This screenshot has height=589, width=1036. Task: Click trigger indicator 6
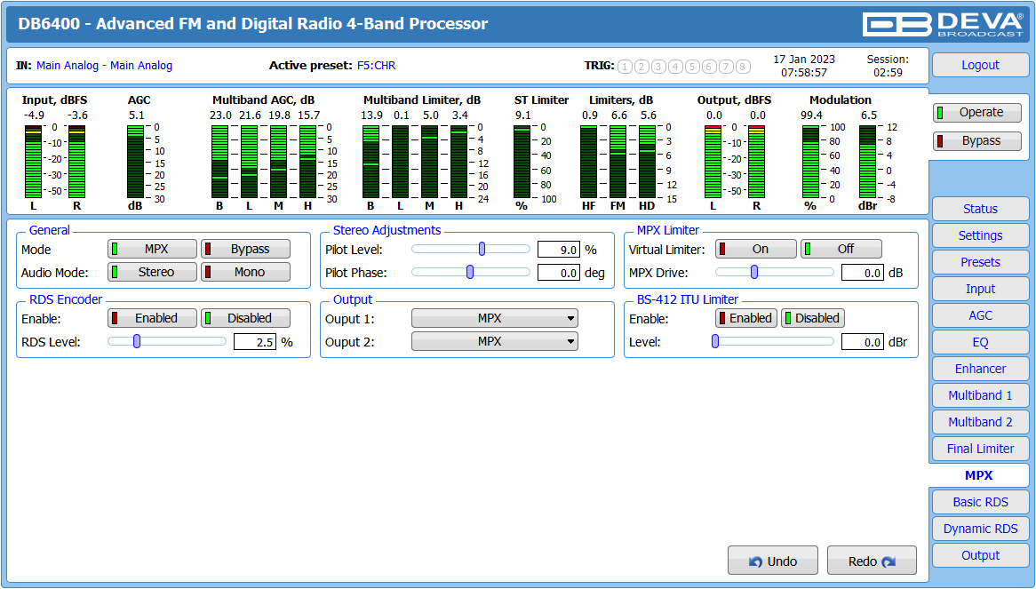click(x=709, y=66)
